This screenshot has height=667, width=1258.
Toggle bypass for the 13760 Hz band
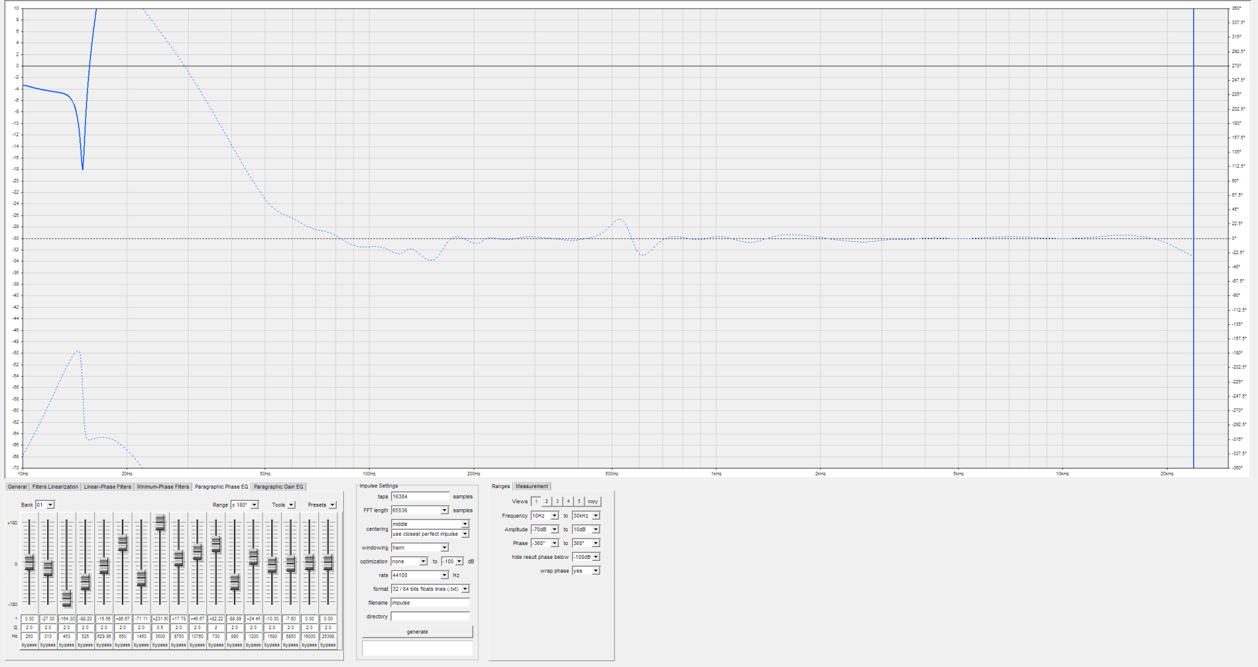[x=197, y=645]
